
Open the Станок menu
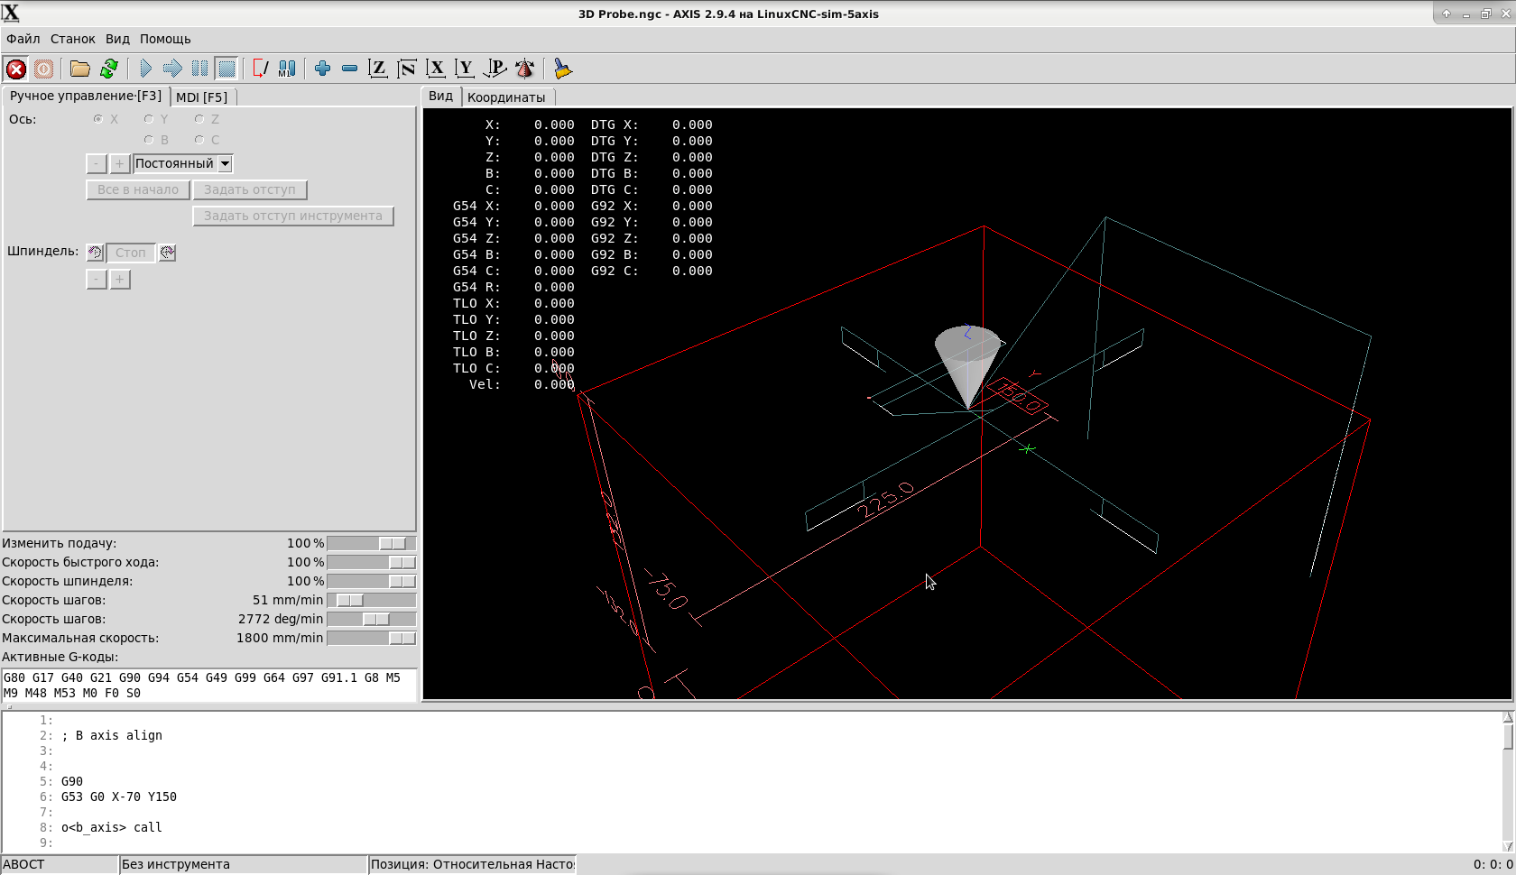[x=72, y=39]
